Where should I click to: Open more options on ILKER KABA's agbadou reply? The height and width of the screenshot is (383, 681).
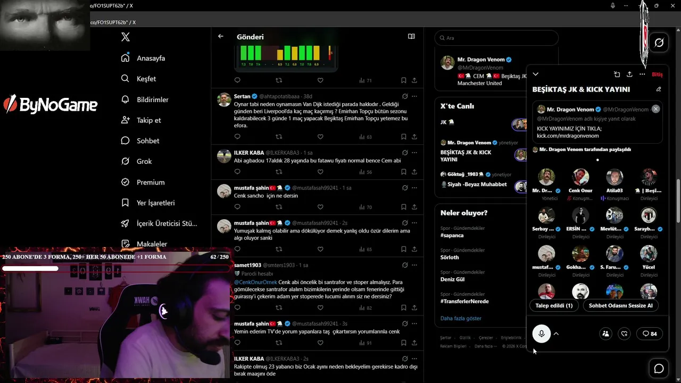[414, 153]
